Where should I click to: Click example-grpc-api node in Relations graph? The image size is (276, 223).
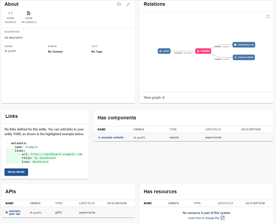(244, 45)
